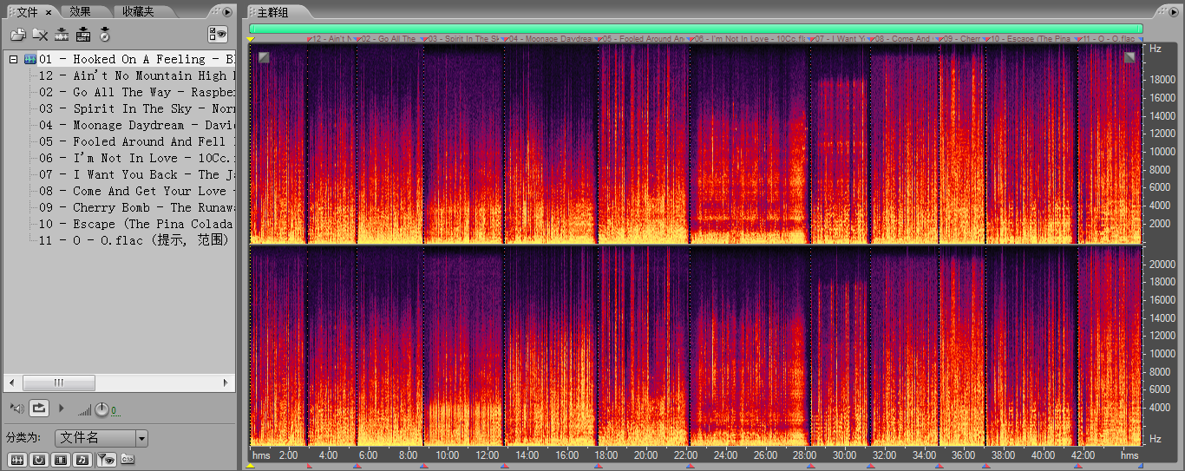Toggle show MIDI files filter button

pos(82,460)
